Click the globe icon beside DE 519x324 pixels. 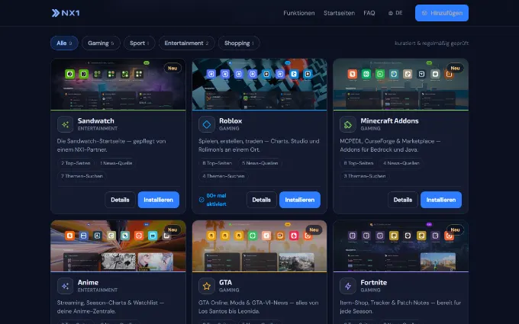391,13
